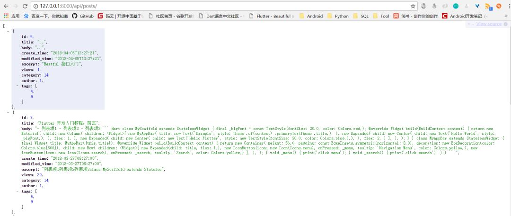This screenshot has height=216, width=511.
Task: Open the GitHub bookmark
Action: coord(83,16)
